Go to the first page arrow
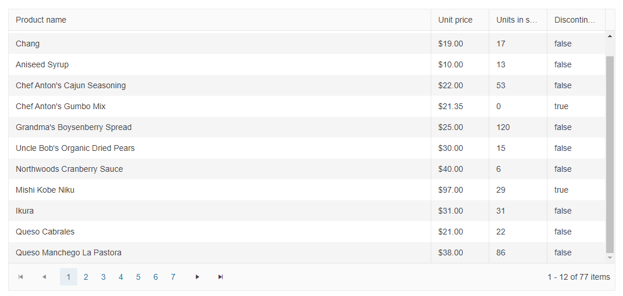Screen dimensions: 623x296 click(21, 277)
